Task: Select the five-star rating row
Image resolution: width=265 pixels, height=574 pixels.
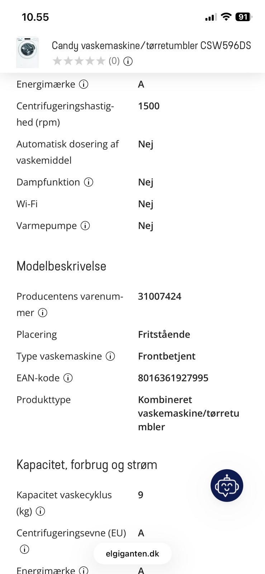Action: pyautogui.click(x=79, y=61)
